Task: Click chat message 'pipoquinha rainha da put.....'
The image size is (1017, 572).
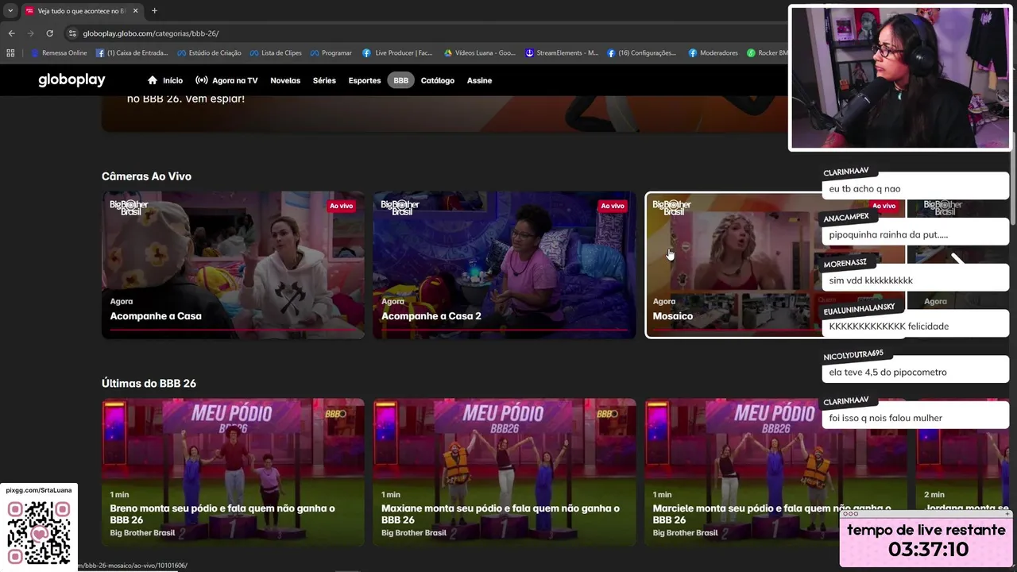Action: tap(915, 234)
